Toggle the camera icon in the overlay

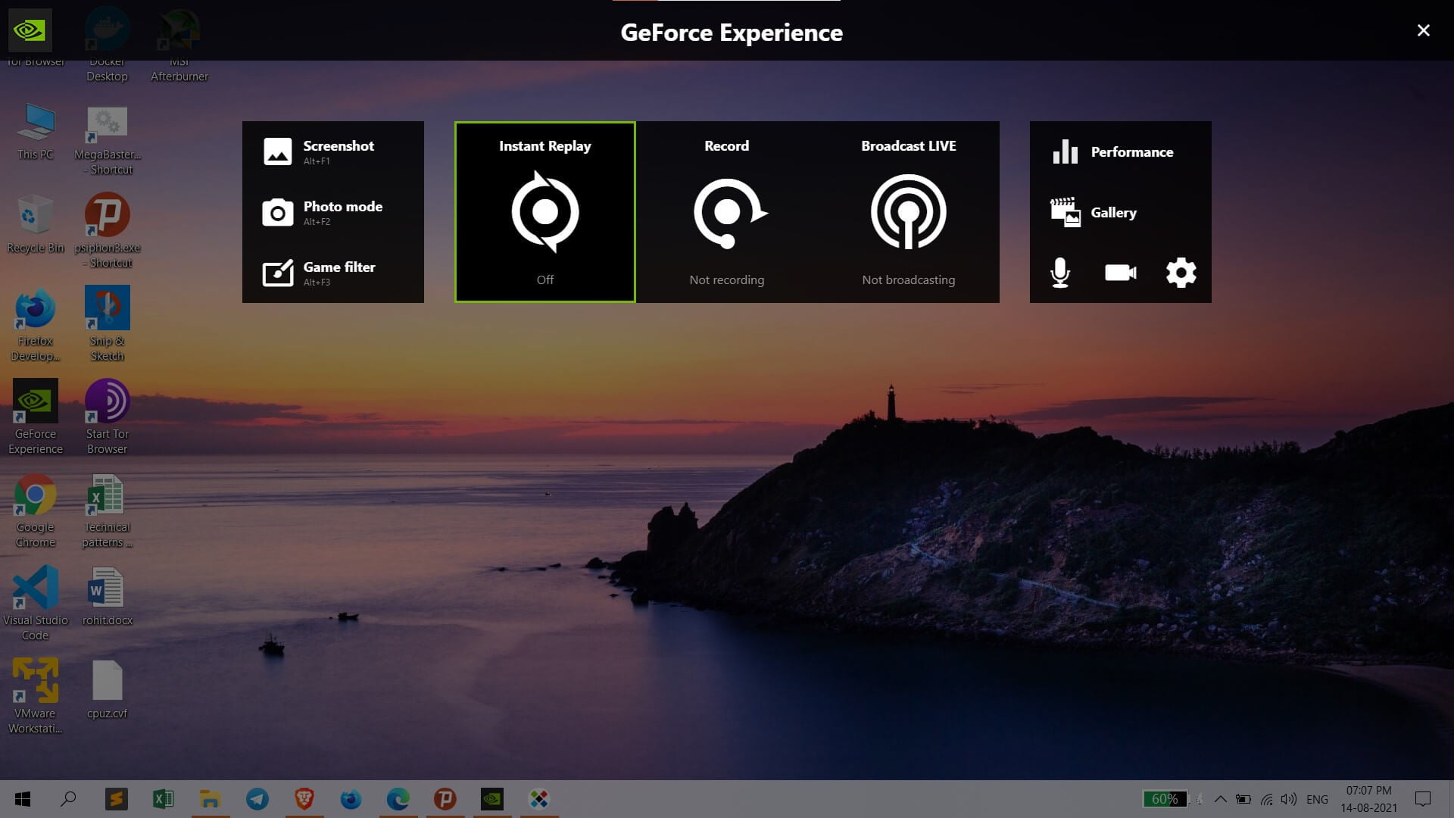(1121, 273)
